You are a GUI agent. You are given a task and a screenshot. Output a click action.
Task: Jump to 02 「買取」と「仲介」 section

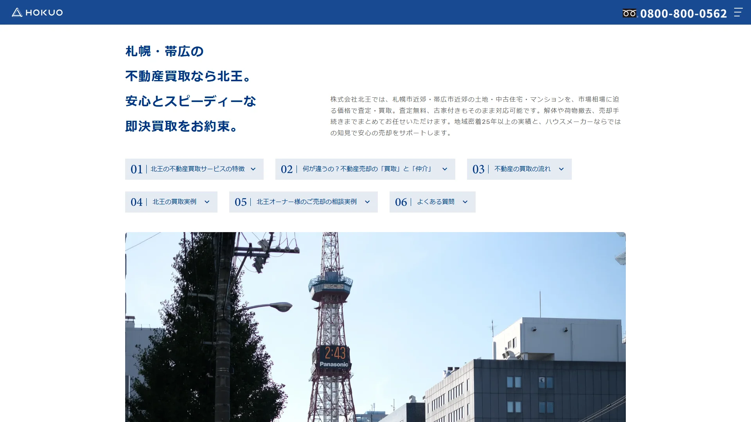pos(365,169)
